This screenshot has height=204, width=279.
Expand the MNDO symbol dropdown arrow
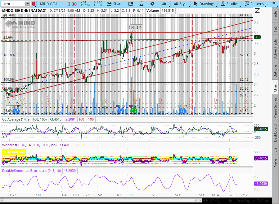(x=28, y=4)
